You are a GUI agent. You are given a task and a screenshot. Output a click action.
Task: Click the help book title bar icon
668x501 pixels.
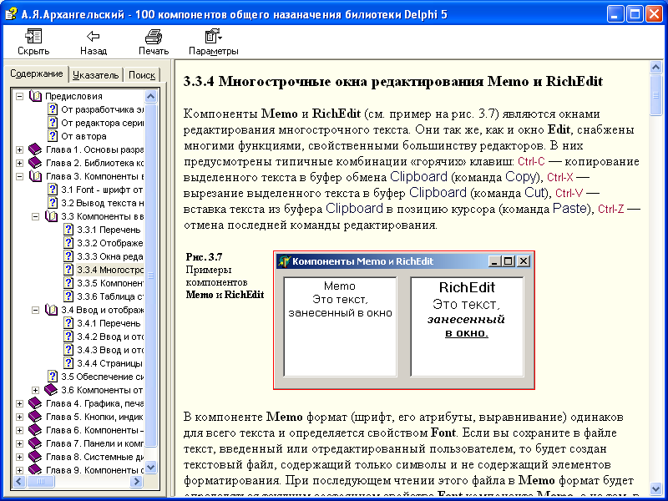click(11, 14)
